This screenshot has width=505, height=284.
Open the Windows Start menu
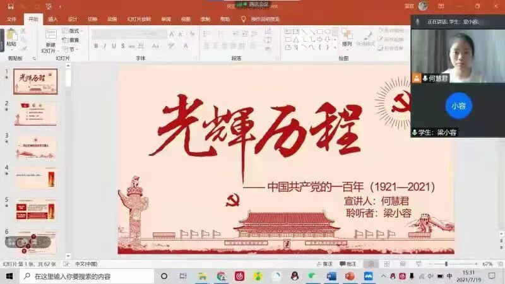pyautogui.click(x=9, y=276)
